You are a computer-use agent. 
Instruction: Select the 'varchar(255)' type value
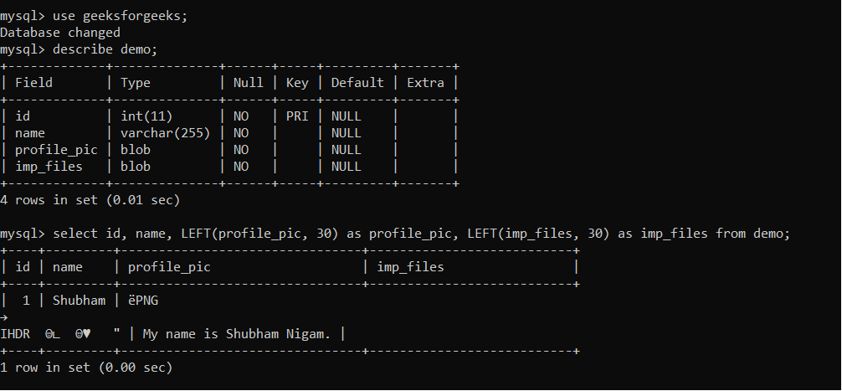pos(166,133)
